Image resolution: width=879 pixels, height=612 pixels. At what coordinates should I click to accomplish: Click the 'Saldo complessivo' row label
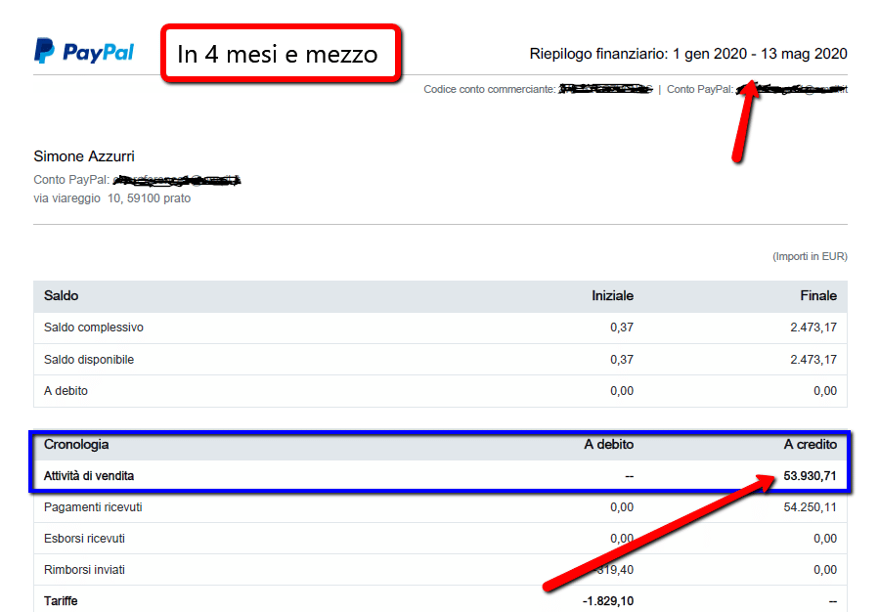[x=94, y=328]
